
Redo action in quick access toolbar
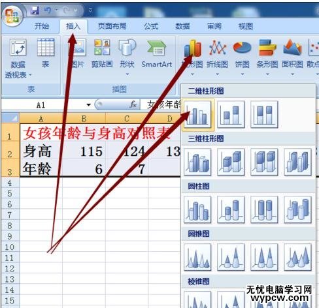[x=66, y=10]
